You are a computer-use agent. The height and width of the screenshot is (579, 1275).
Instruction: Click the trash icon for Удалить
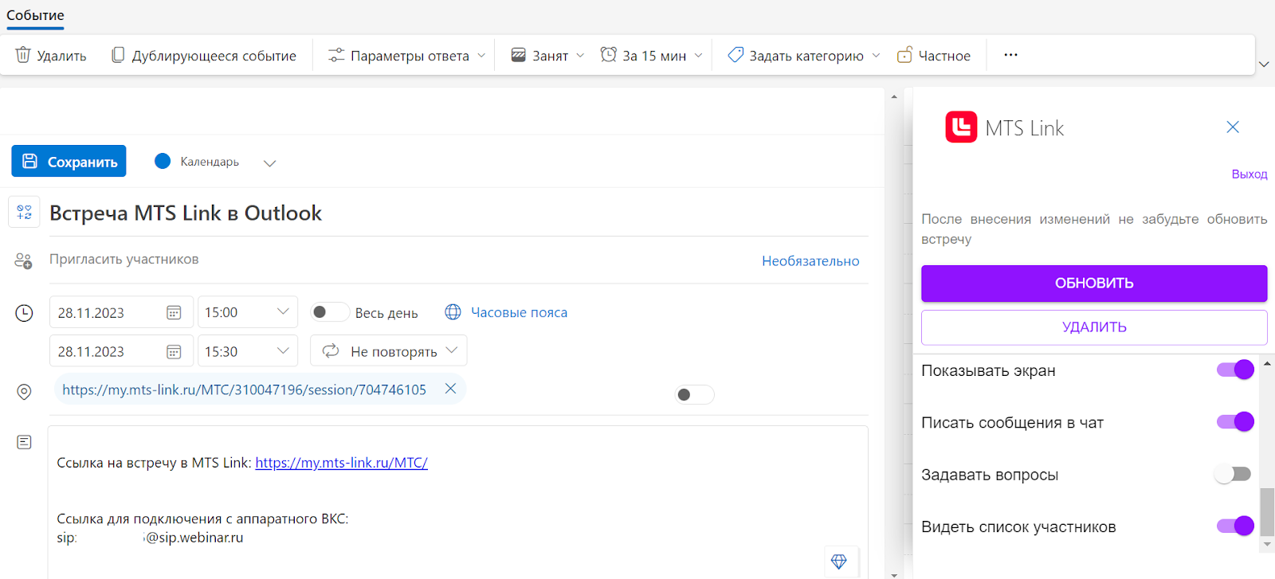tap(23, 55)
